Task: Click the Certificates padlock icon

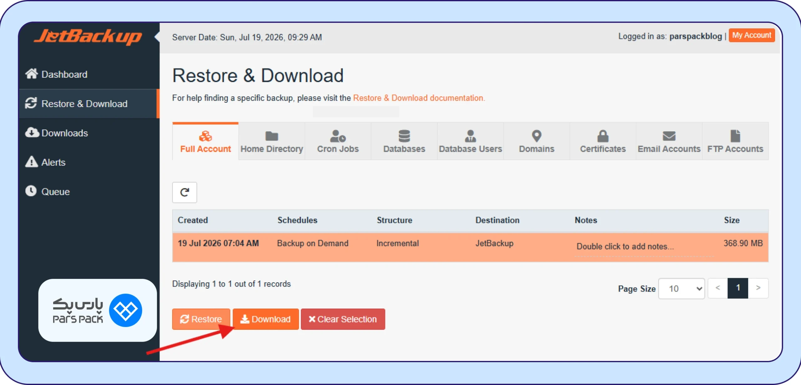Action: (x=603, y=136)
